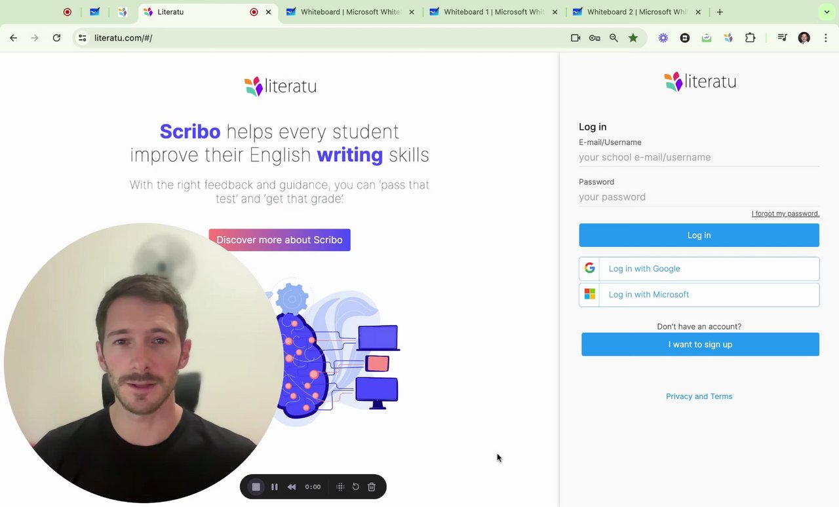Viewport: 839px width, 507px height.
Task: Switch to the pinned colorful leaves tab
Action: click(123, 12)
